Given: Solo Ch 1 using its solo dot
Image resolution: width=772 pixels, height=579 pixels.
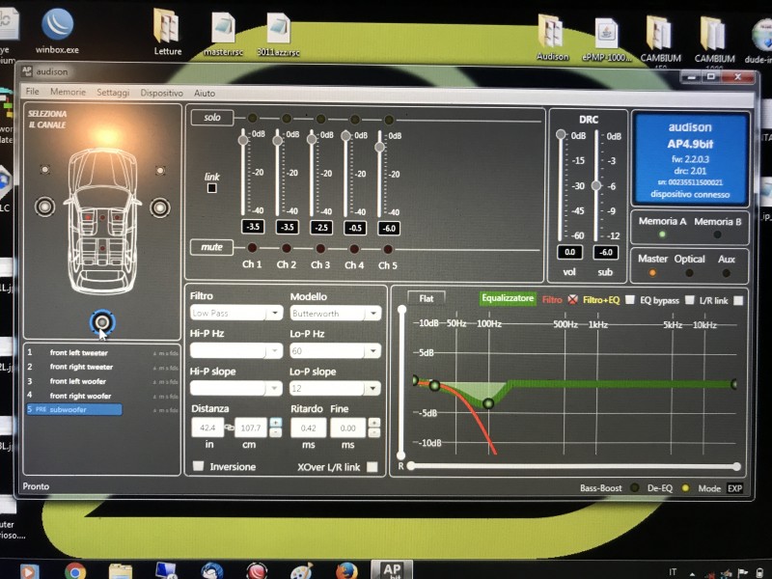Looking at the screenshot, I should pyautogui.click(x=253, y=118).
